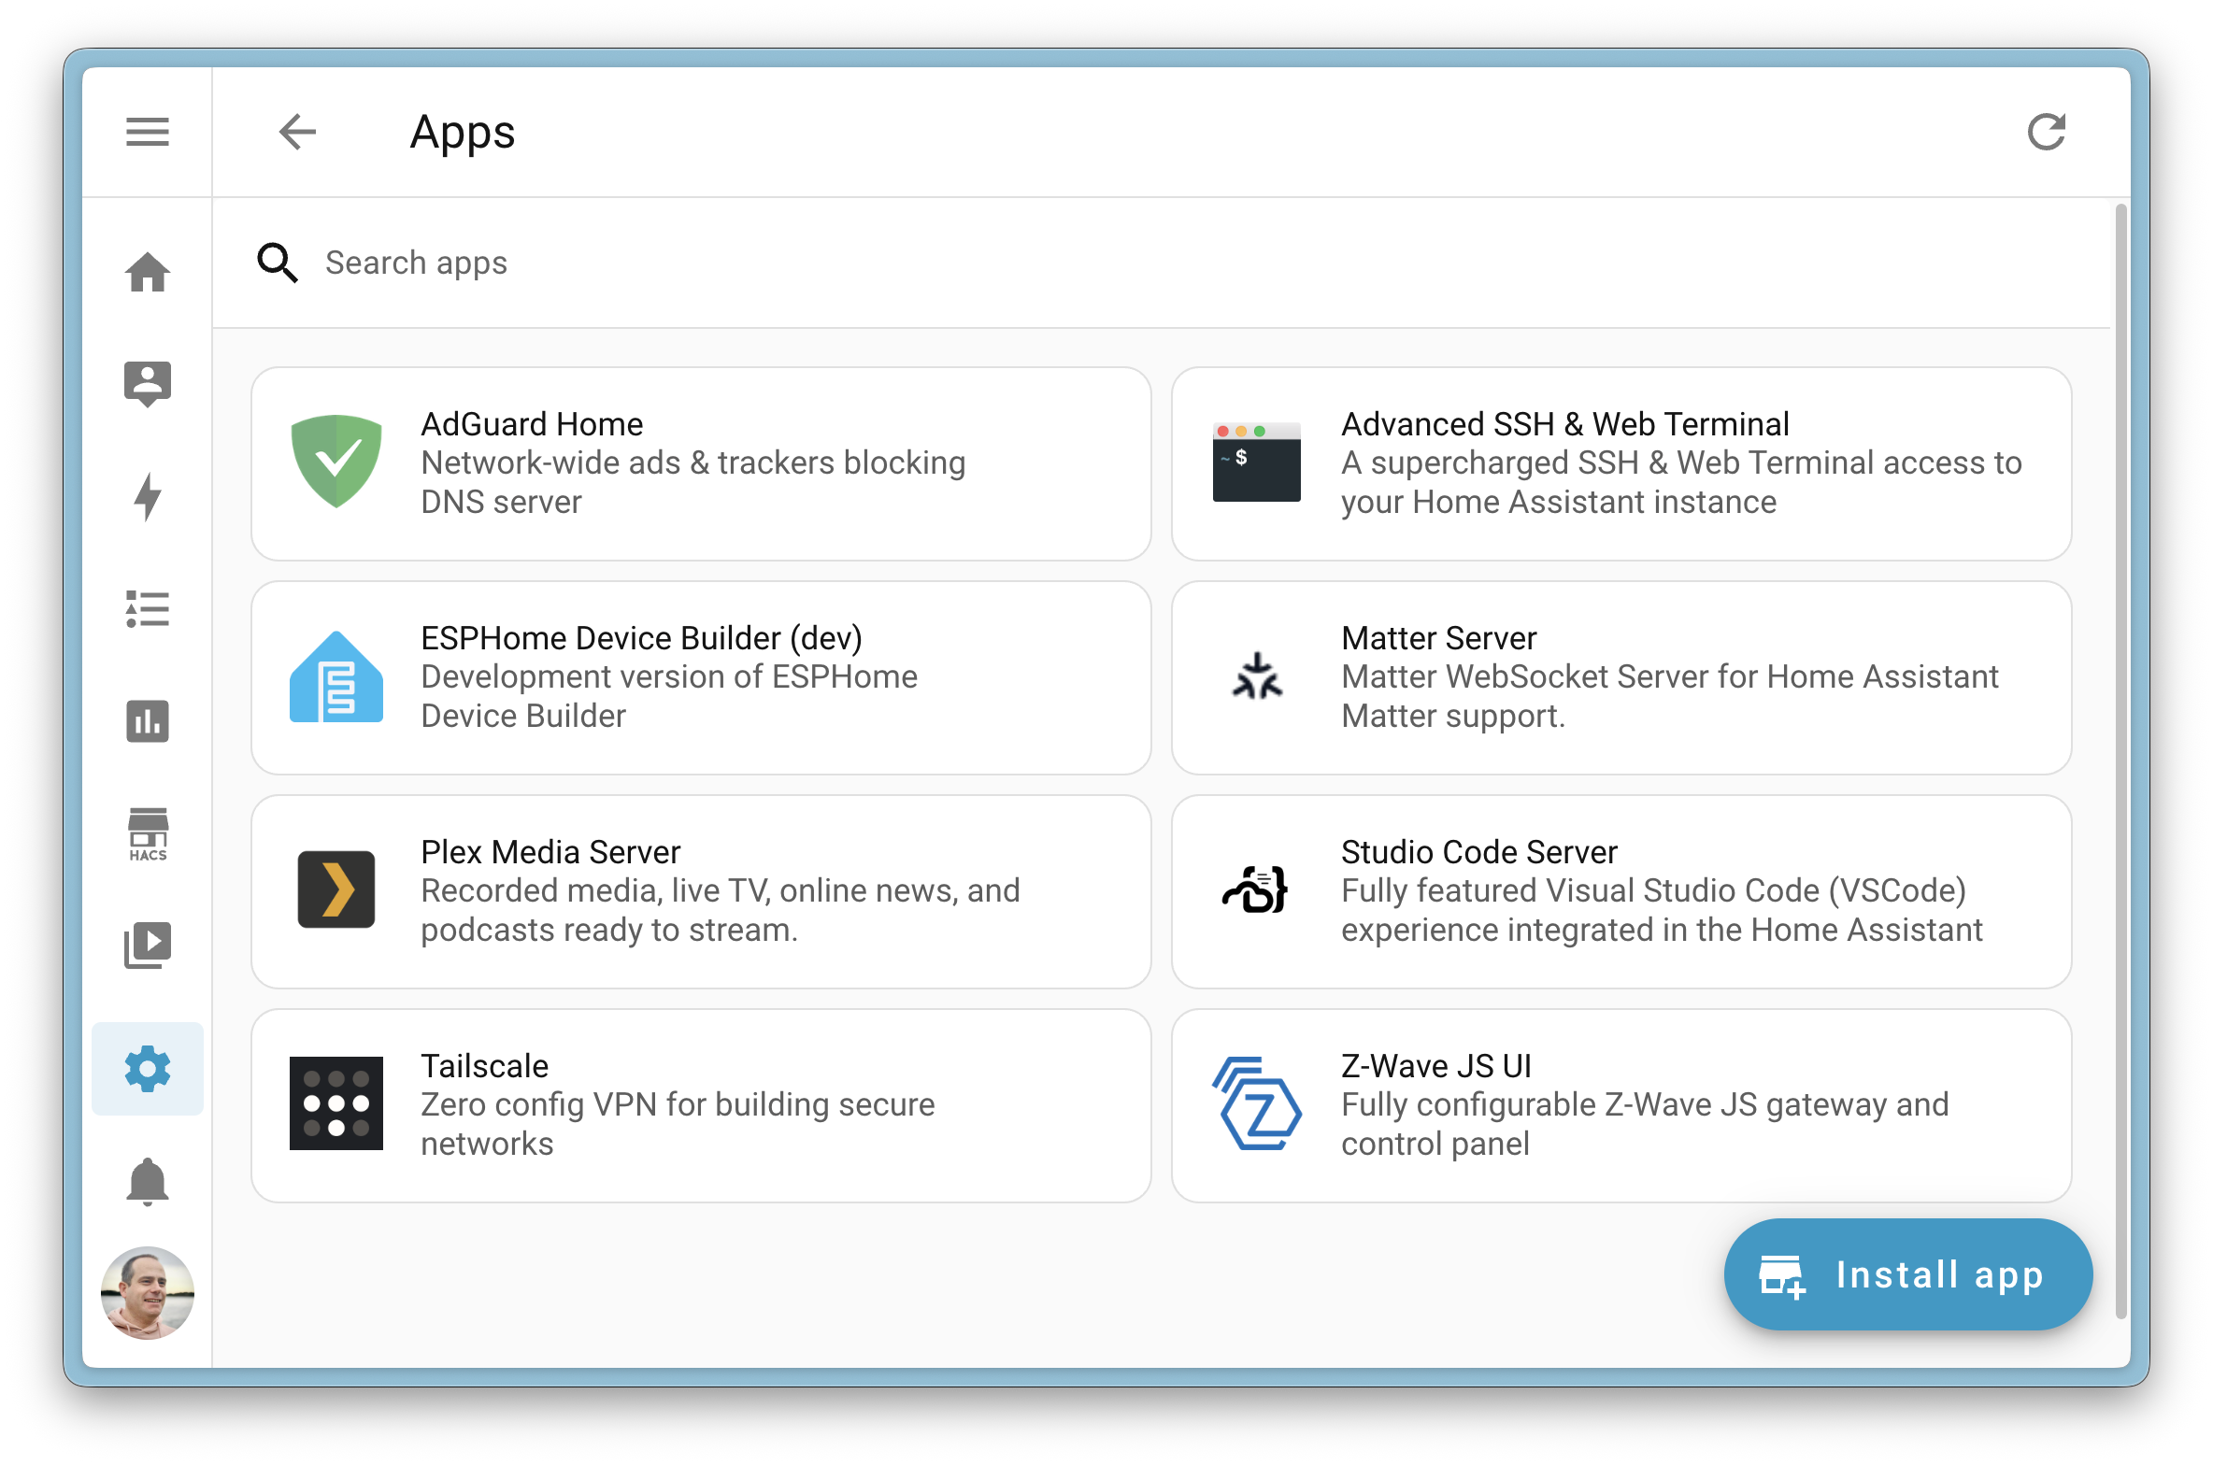This screenshot has height=1465, width=2213.
Task: Open the HACS panel icon
Action: (x=147, y=834)
